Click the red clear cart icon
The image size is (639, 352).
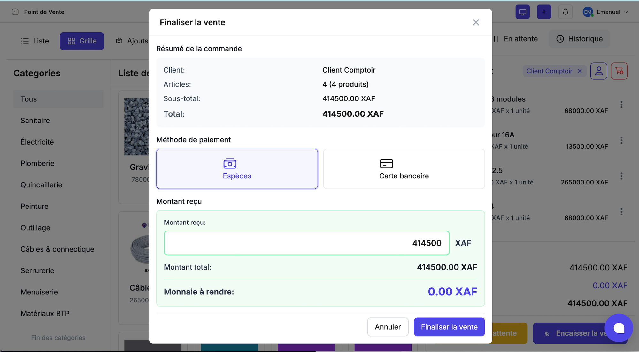[619, 71]
